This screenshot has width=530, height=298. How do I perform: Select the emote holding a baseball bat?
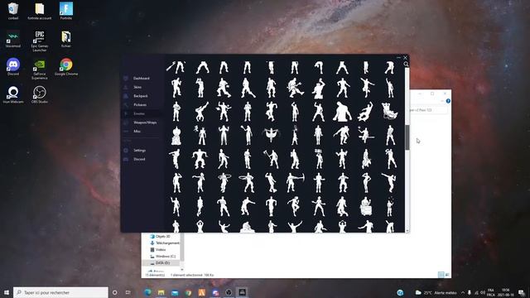point(176,67)
